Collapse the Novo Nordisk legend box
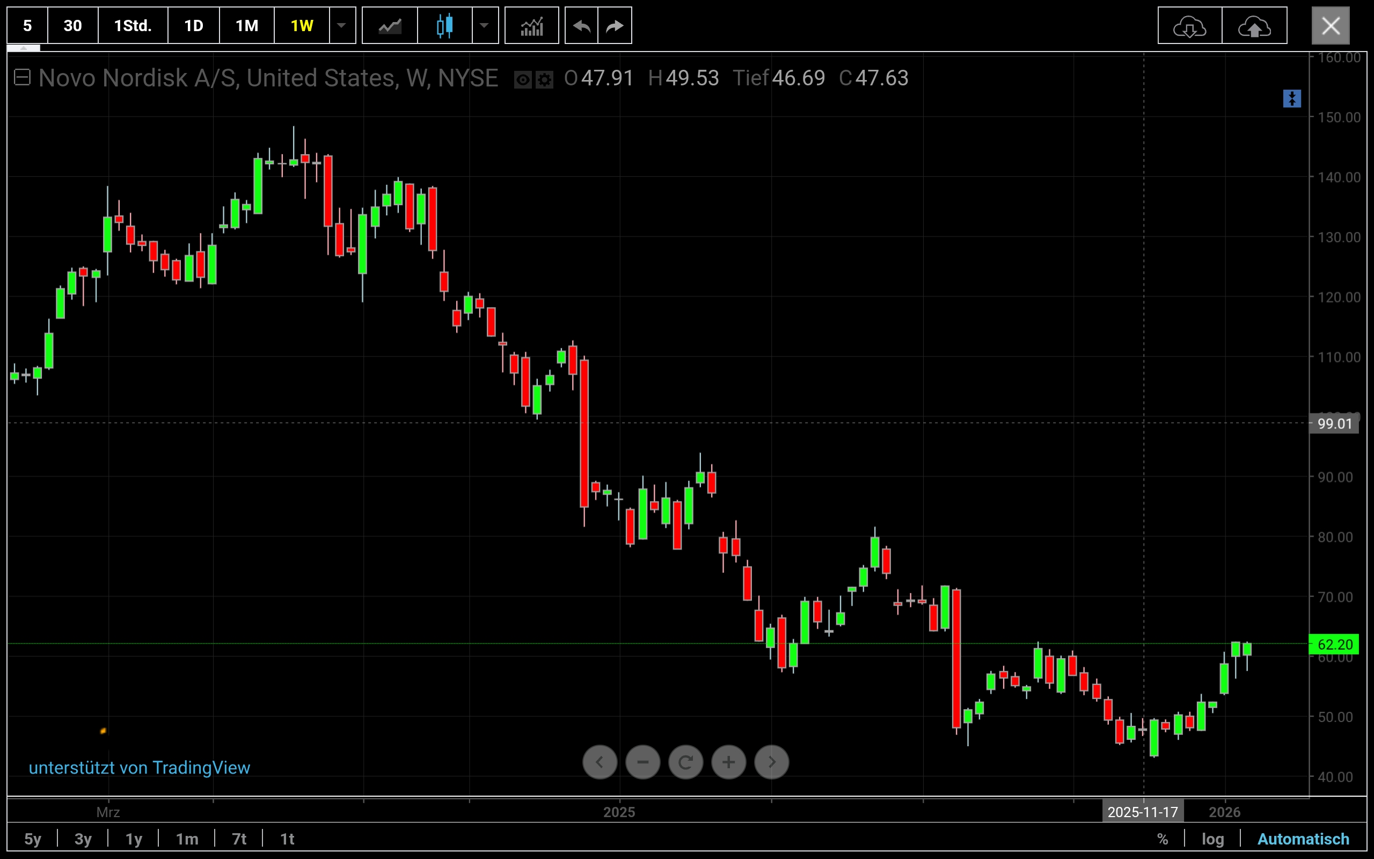1374x859 pixels. tap(22, 77)
